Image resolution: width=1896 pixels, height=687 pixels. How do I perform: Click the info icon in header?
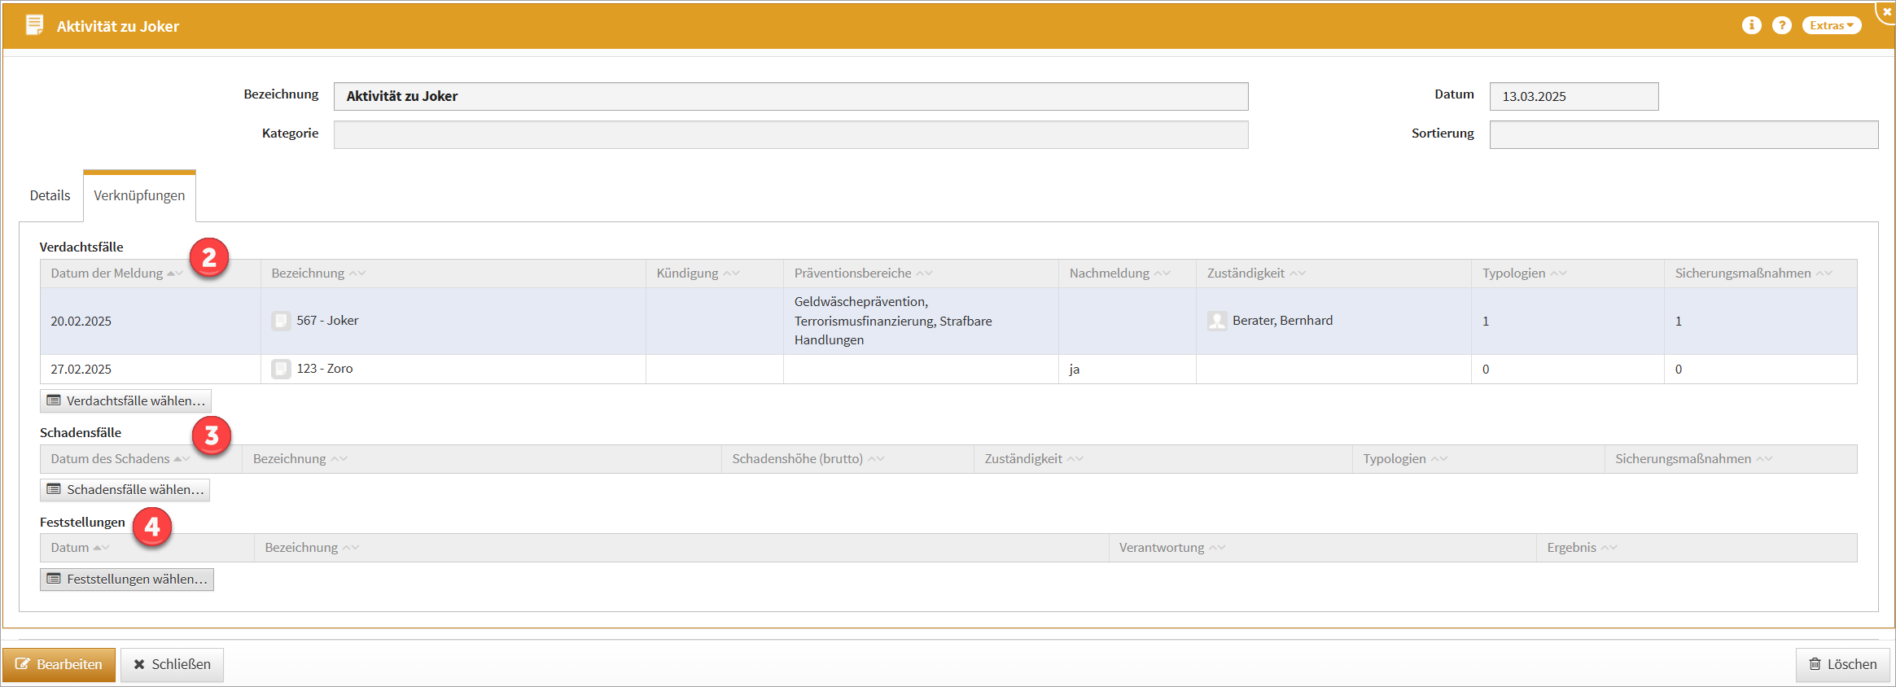(1751, 25)
